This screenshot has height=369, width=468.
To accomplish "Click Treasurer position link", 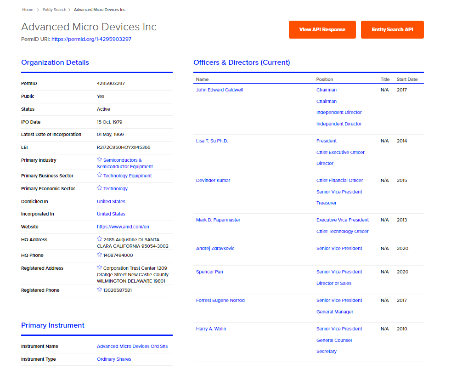I will click(327, 203).
